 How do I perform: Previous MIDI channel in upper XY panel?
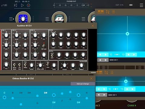click(x=100, y=60)
